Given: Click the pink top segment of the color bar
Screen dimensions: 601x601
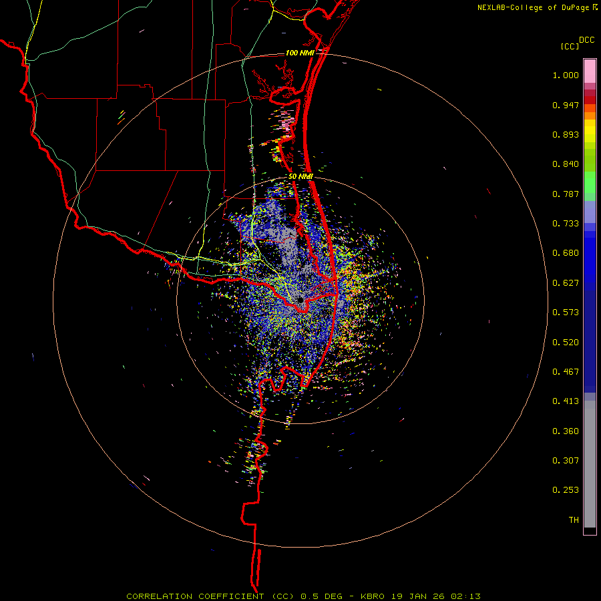Looking at the screenshot, I should point(590,71).
